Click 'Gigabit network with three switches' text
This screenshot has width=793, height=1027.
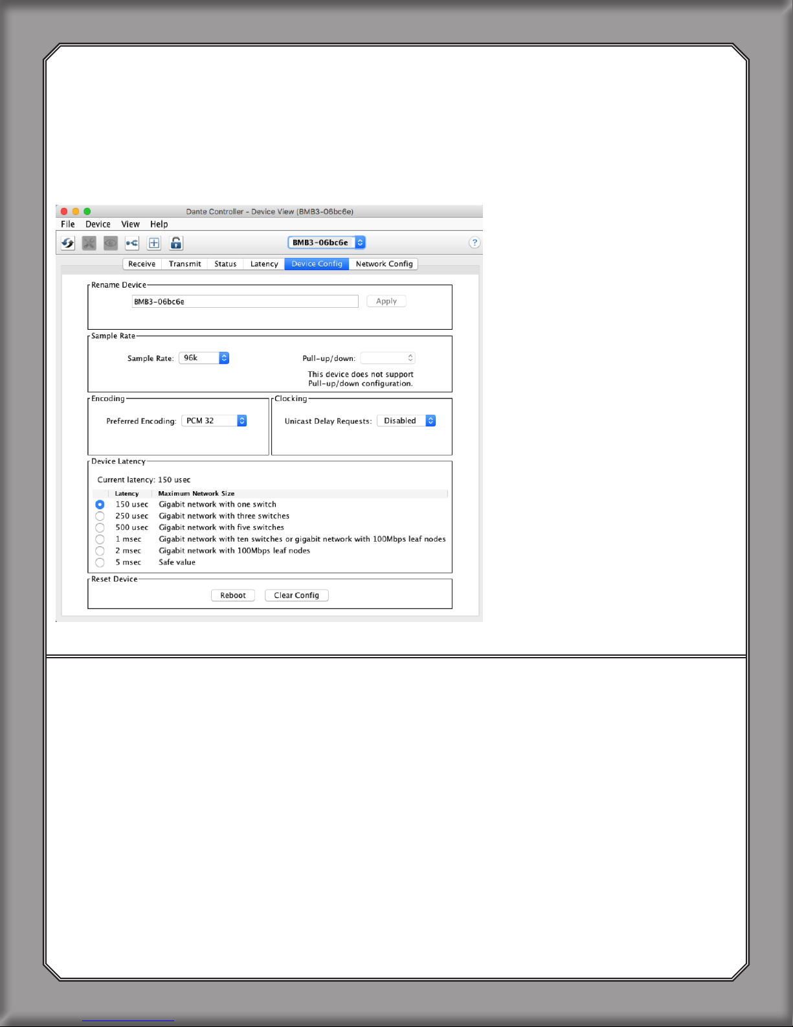pos(224,516)
